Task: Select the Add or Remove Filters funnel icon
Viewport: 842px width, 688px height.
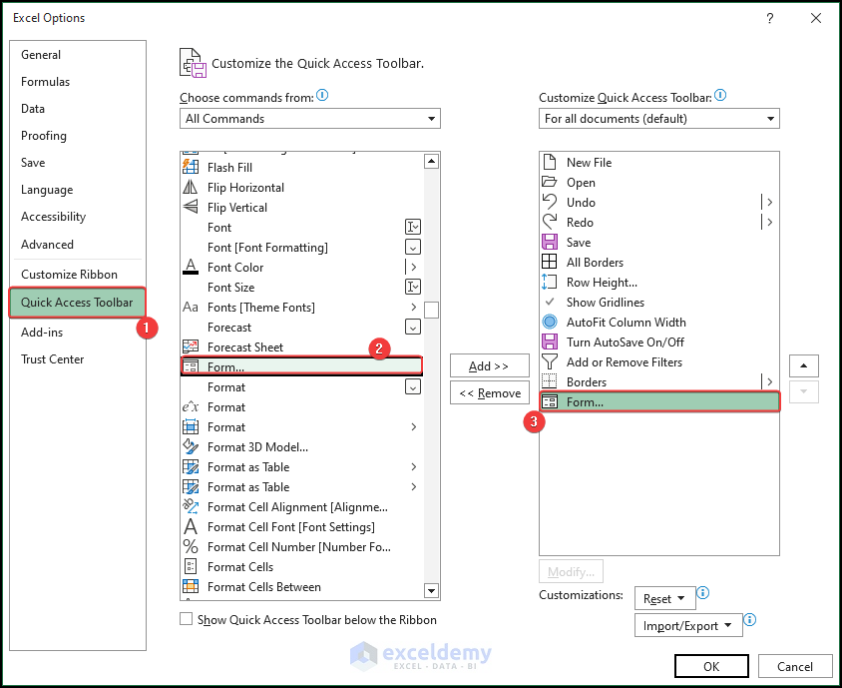Action: 550,361
